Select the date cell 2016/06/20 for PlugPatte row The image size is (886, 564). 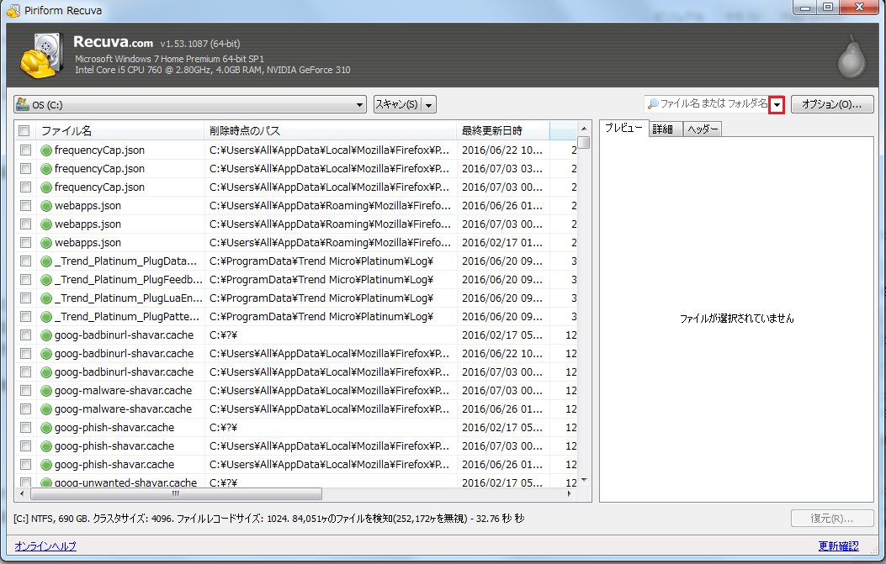click(x=501, y=317)
